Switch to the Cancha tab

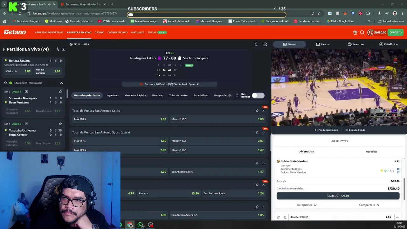(x=323, y=44)
